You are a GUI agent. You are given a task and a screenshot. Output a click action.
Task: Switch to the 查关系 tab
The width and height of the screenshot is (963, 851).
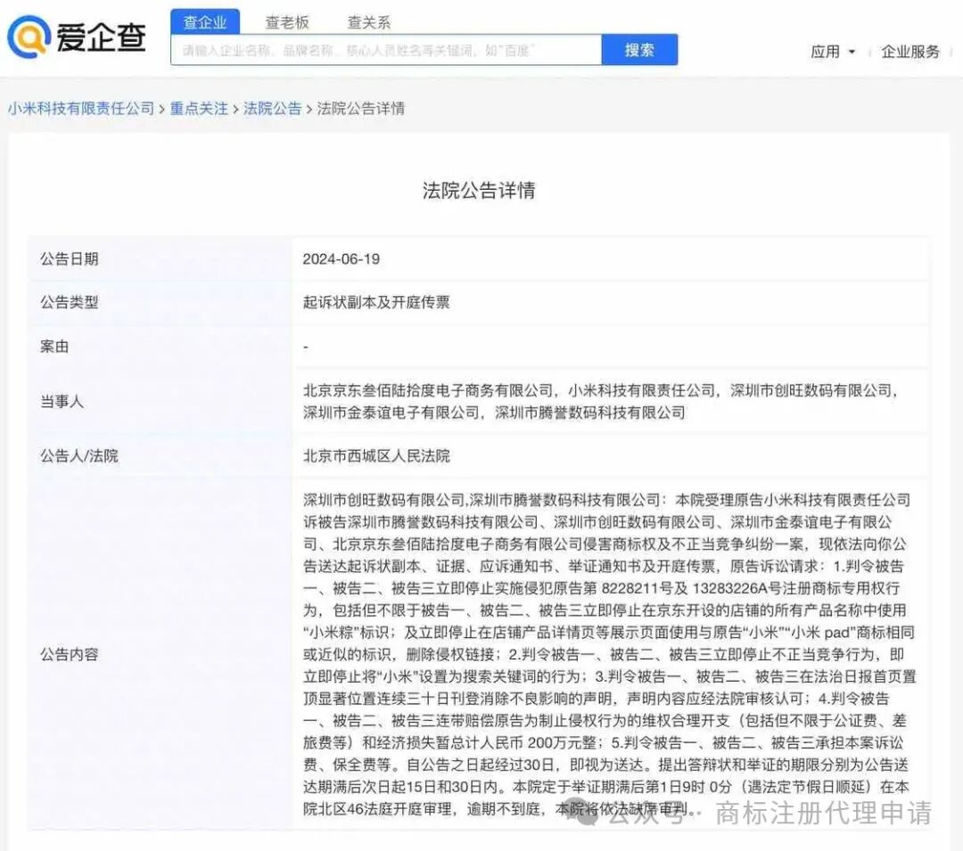(x=368, y=22)
